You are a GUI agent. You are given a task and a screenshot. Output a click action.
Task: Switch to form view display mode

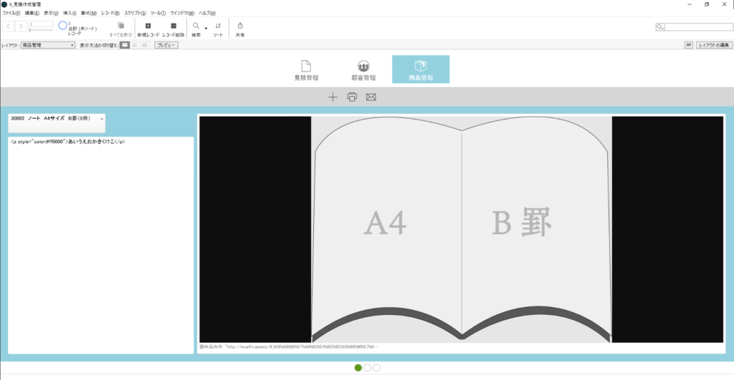point(124,45)
